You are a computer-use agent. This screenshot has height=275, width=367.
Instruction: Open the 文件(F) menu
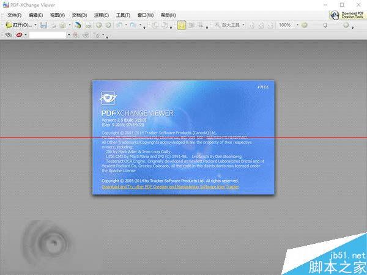(15, 15)
